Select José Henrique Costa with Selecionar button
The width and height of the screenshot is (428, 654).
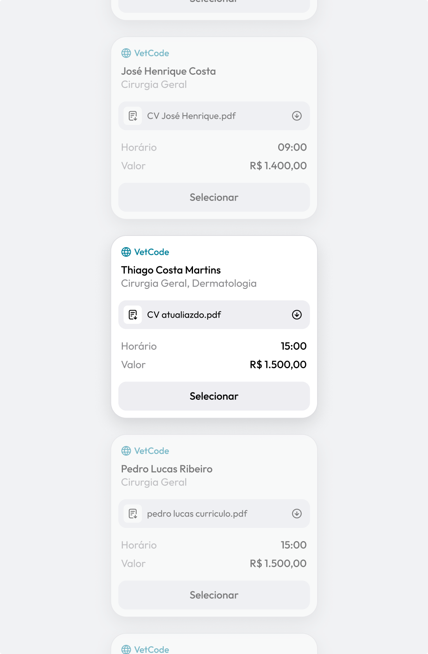[214, 198]
